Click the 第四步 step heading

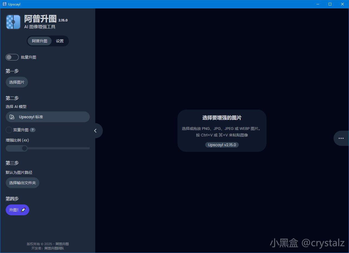pos(12,199)
